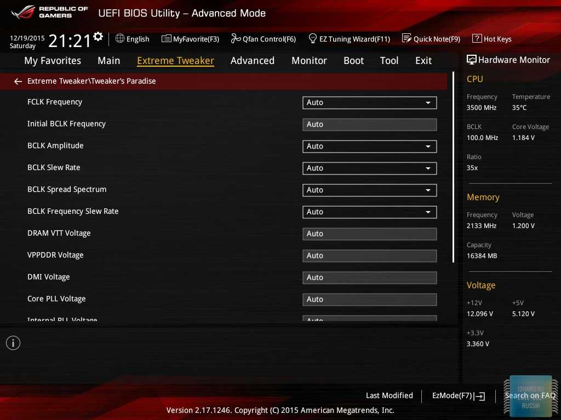Click the settings gear next to the clock
The height and width of the screenshot is (420, 561).
click(x=98, y=37)
